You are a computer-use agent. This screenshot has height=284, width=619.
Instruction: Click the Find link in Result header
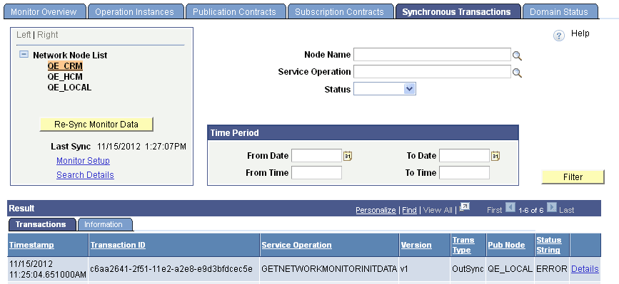click(409, 210)
